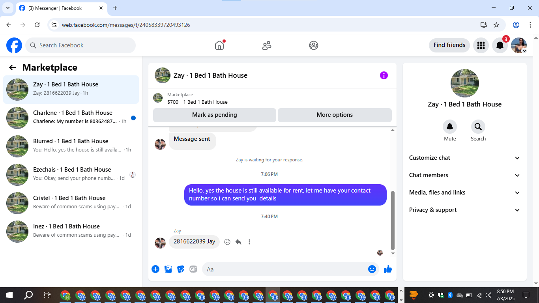Click the blue house available message
This screenshot has height=303, width=539.
click(285, 195)
